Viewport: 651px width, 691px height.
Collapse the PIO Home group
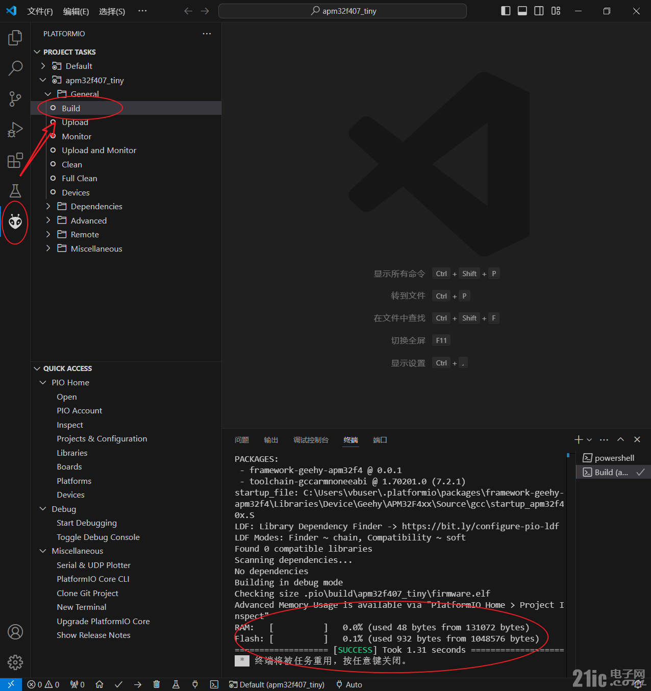[x=43, y=382]
